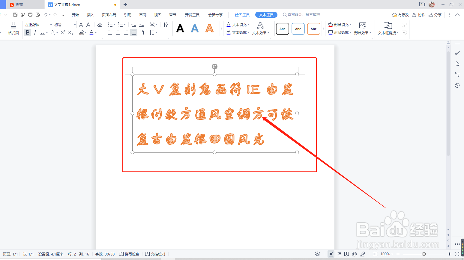This screenshot has height=260, width=464.
Task: Clear formatting with the eraser icon
Action: 99,24
